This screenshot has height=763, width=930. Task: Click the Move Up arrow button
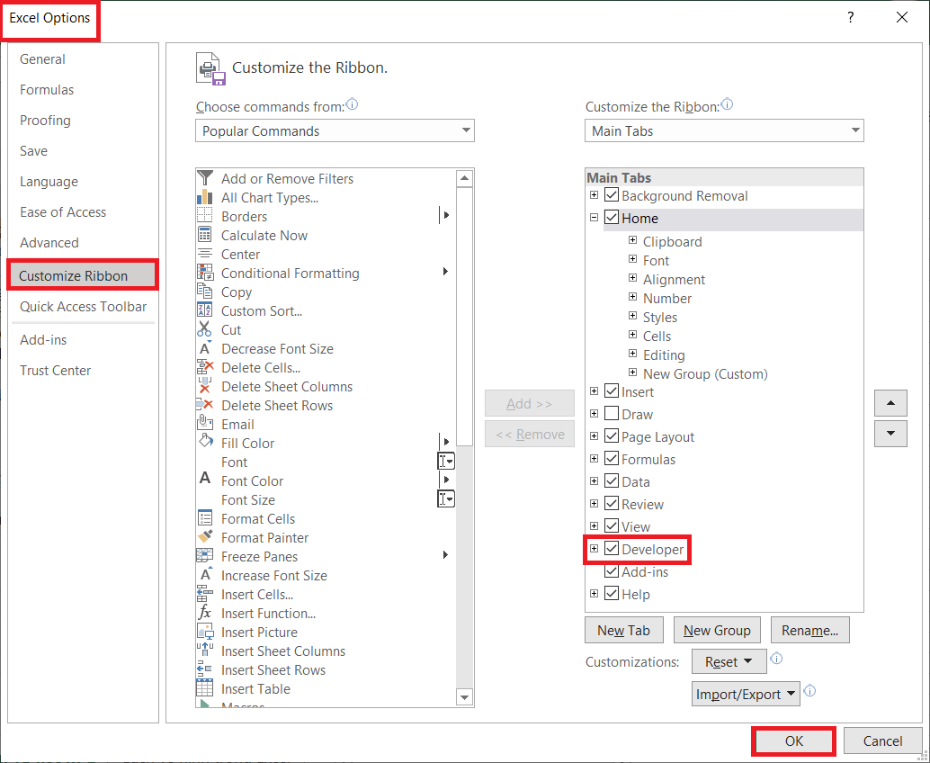point(890,403)
